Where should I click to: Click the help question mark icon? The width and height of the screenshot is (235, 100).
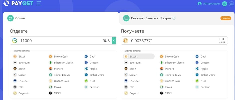click(174, 18)
